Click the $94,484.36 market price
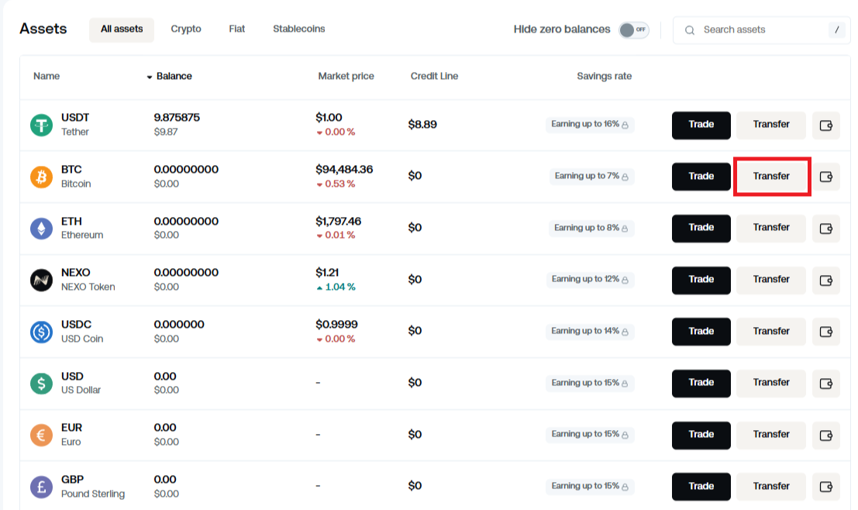The height and width of the screenshot is (510, 858). [344, 170]
